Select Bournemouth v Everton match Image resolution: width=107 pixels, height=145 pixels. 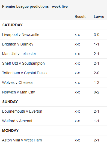(x=22, y=111)
